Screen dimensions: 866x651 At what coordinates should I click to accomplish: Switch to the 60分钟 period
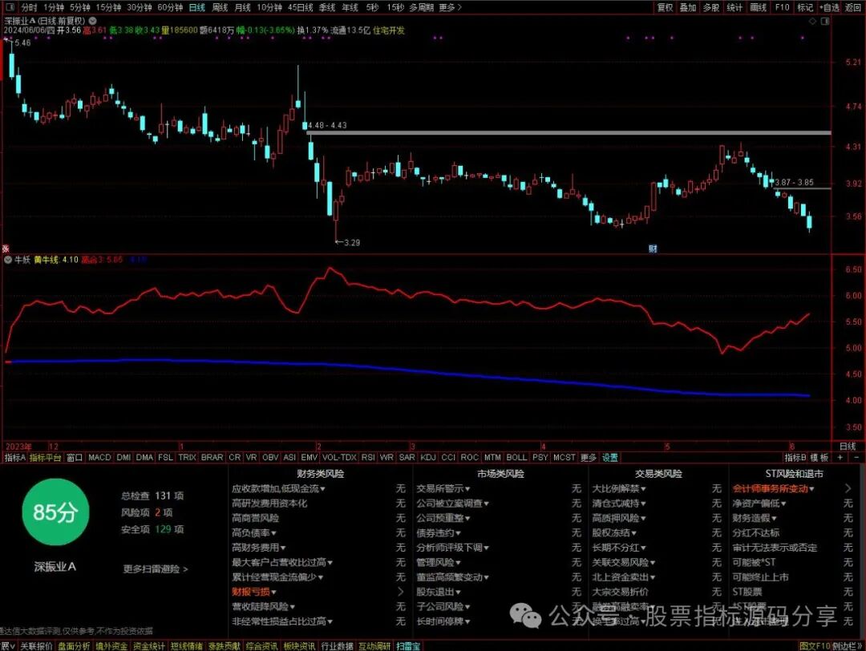point(170,7)
